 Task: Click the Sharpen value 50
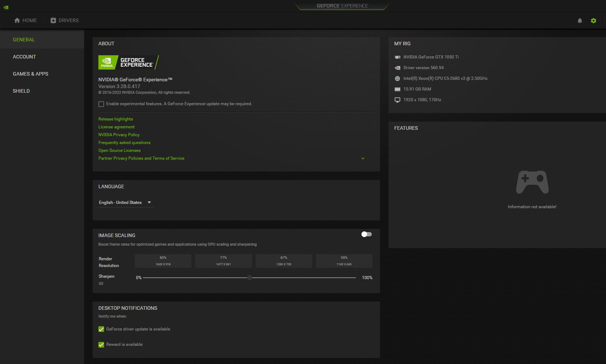101,284
